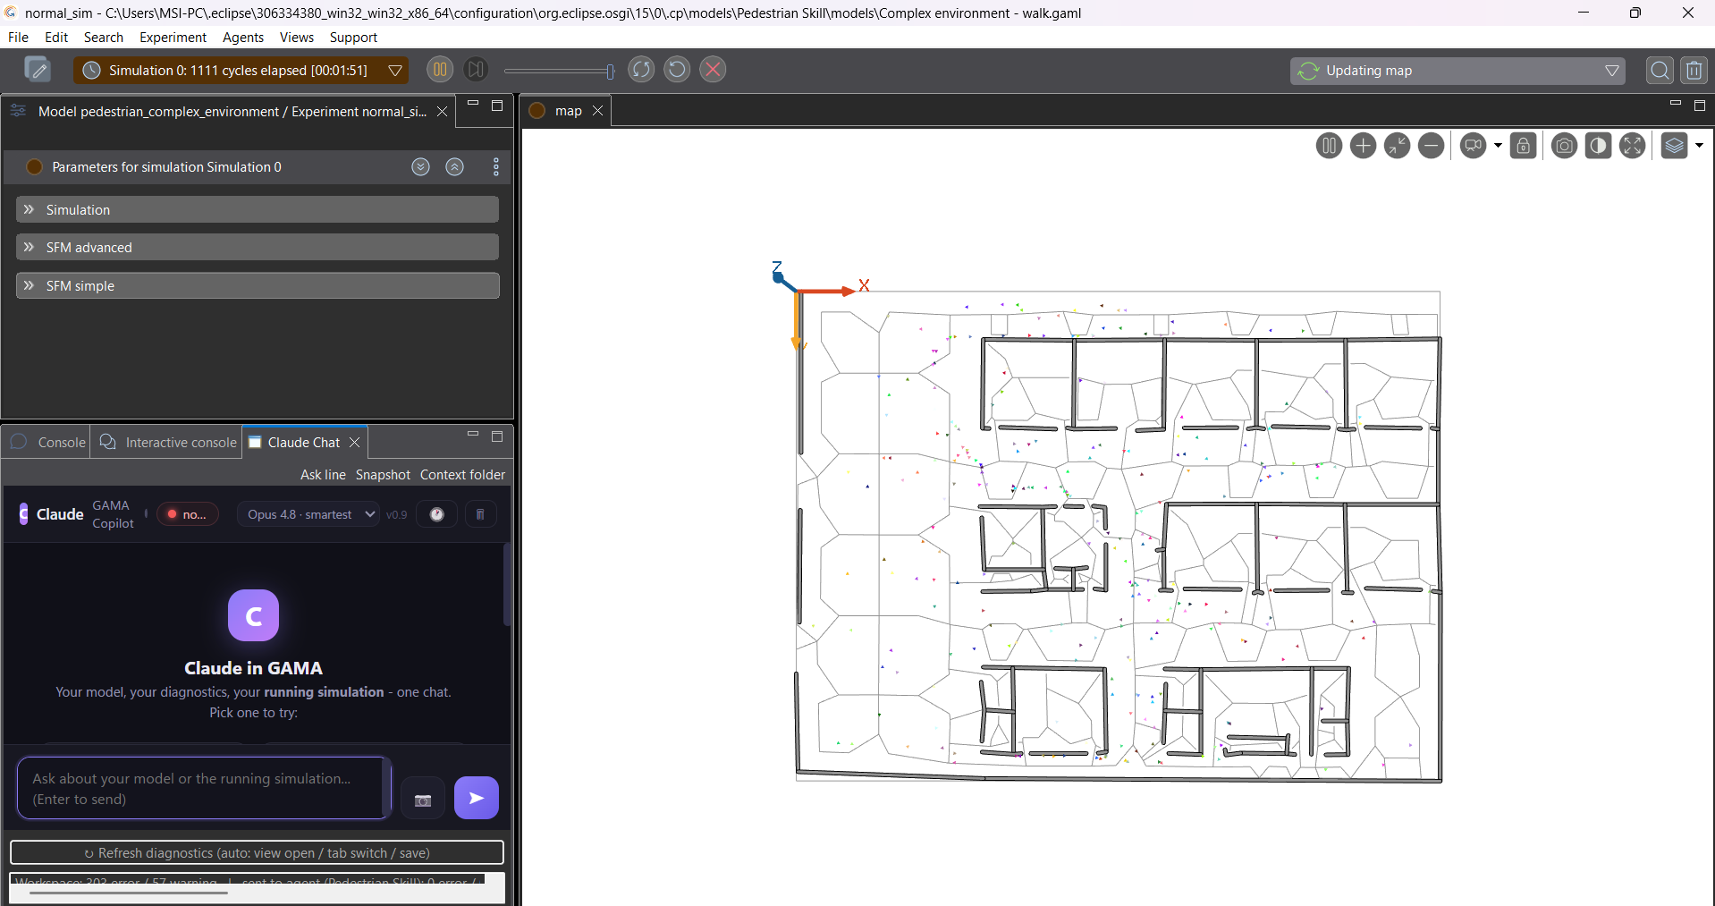Reload the experiment with circular arrow

(677, 70)
